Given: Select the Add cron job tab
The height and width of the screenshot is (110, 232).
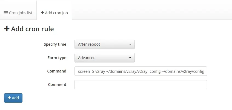Looking at the screenshot, I should click(54, 13).
